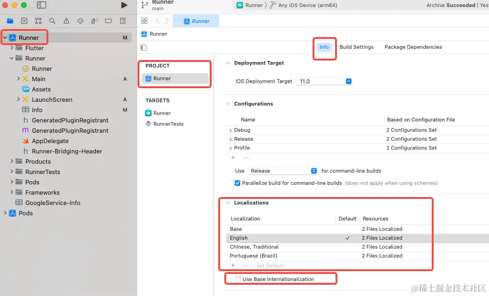
Task: Expand the Release configuration row
Action: 230,139
